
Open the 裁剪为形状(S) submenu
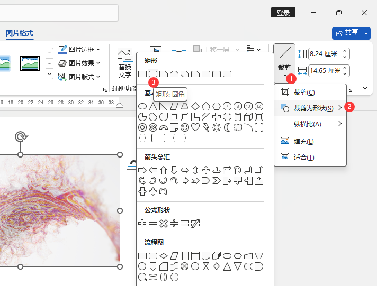[x=310, y=108]
